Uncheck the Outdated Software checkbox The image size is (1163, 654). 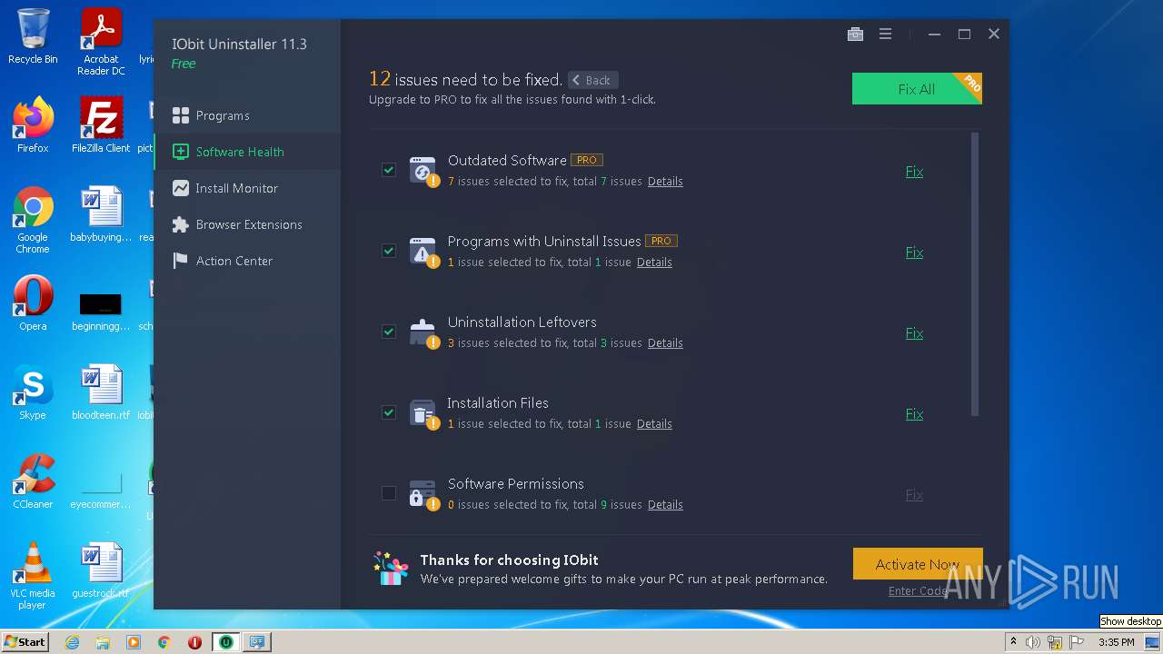[x=389, y=170]
